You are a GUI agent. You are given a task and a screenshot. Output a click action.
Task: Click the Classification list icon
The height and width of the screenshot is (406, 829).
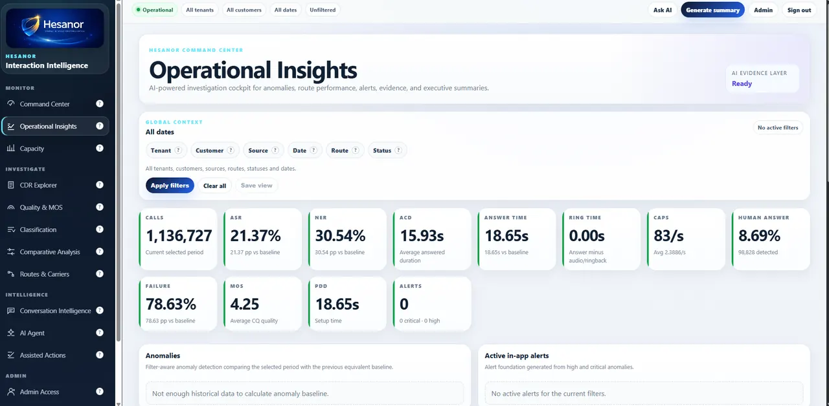(x=11, y=230)
